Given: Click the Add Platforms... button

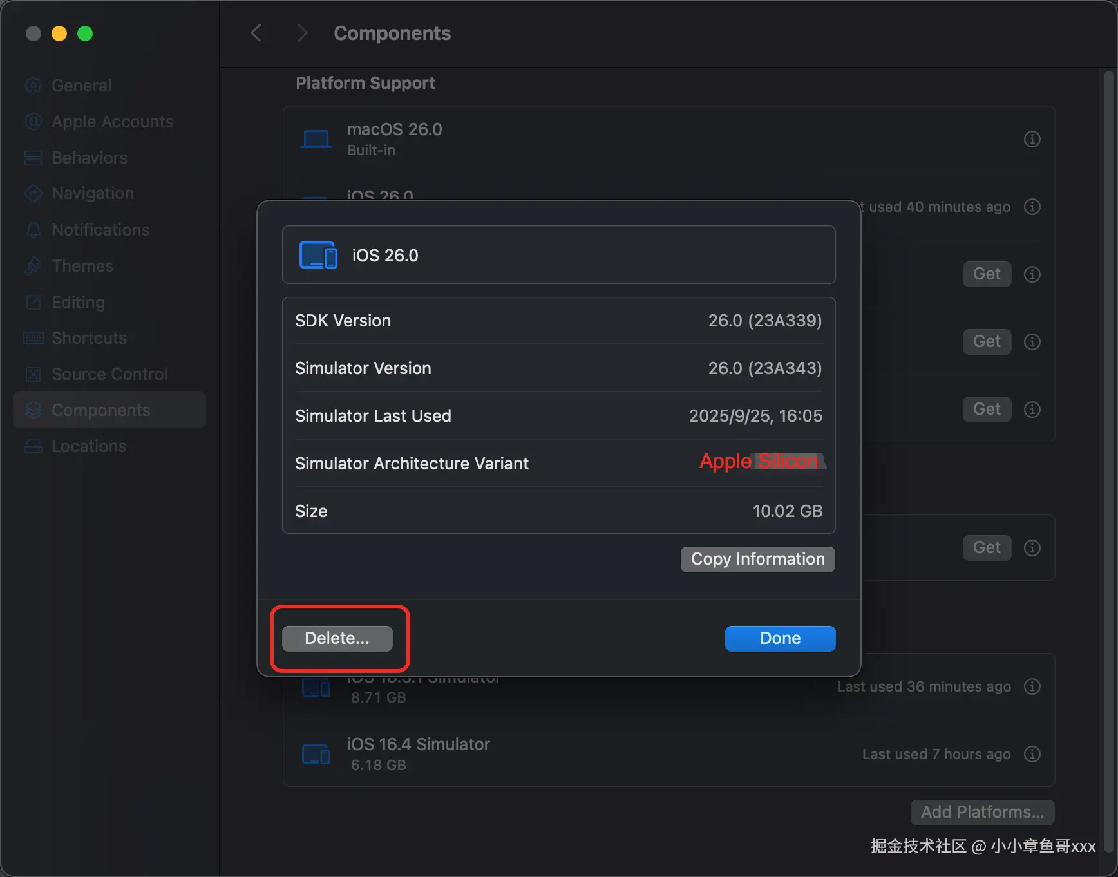Looking at the screenshot, I should (982, 812).
